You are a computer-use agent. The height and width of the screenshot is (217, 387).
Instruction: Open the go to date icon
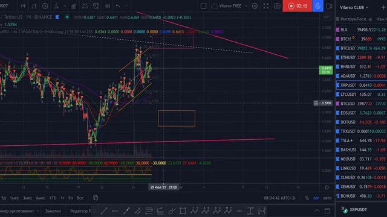(96, 198)
